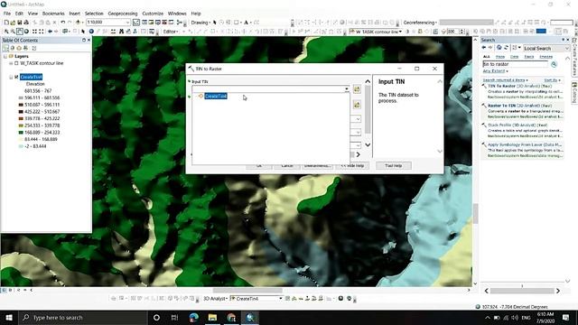Click the Full Extent globe icon
Screen dimensions: 578x325
(x=26, y=32)
